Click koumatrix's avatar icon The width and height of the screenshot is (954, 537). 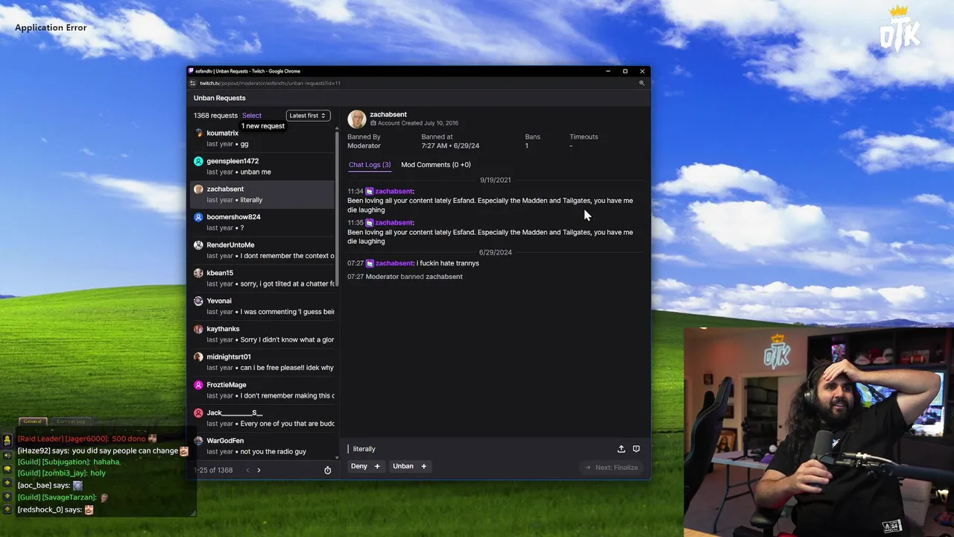click(x=198, y=133)
